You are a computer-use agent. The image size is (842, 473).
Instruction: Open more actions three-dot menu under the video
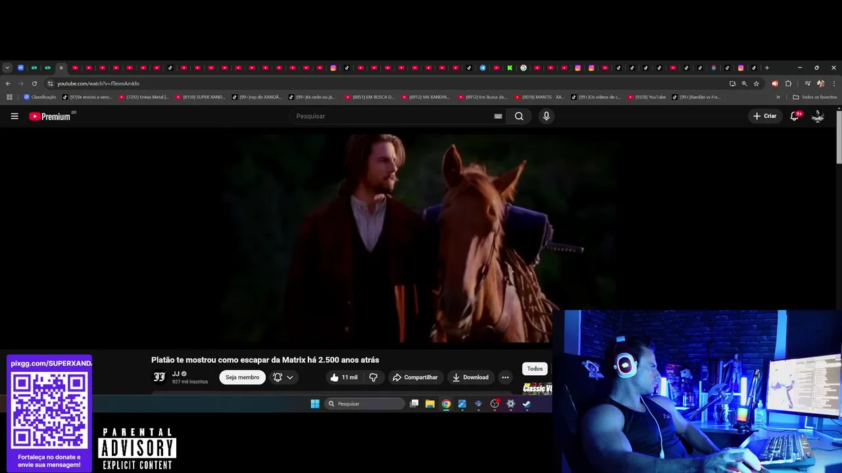[505, 377]
